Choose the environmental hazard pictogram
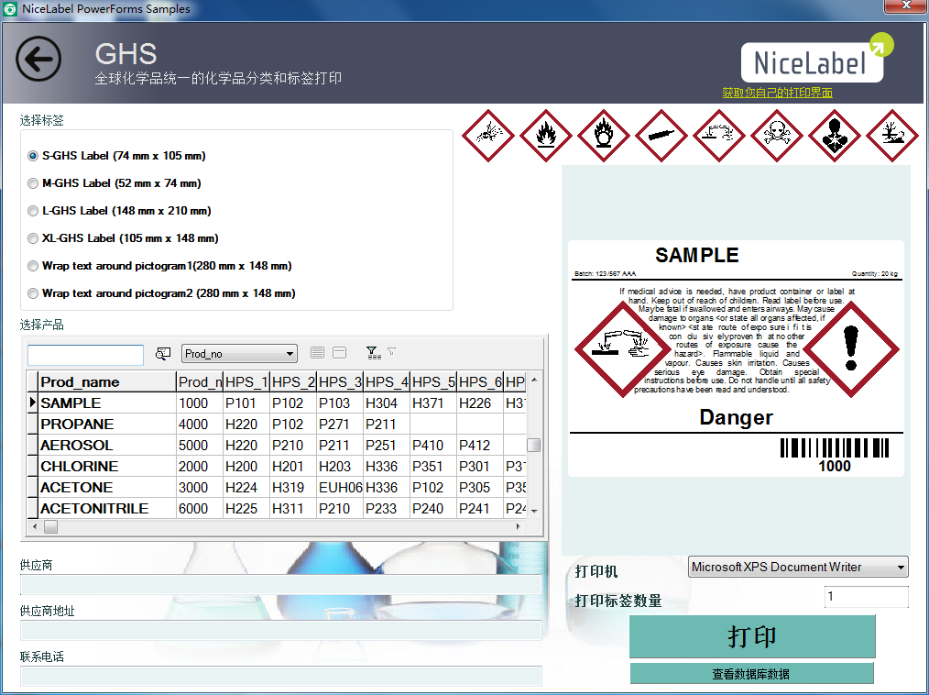 pos(891,136)
